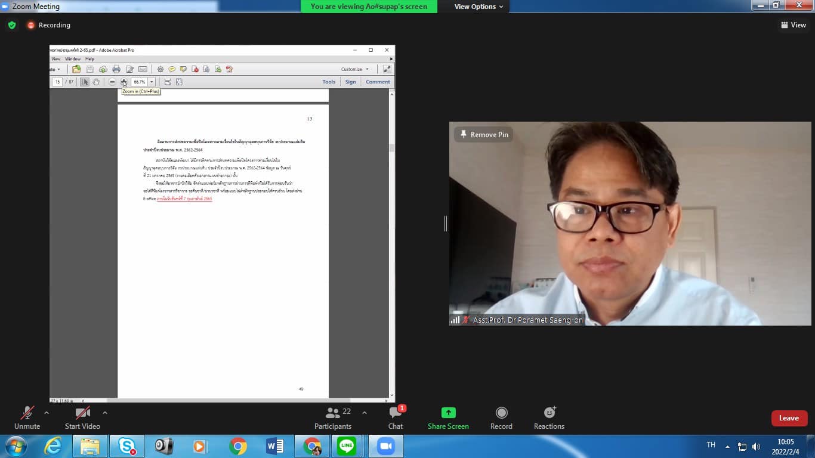Click the volume icon in system tray
Screen dimensions: 815x458
click(x=756, y=447)
